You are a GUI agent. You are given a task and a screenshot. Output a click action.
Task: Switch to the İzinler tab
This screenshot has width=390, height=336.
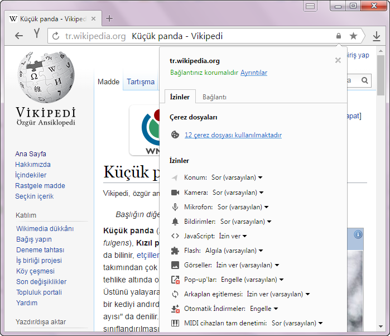tap(180, 97)
